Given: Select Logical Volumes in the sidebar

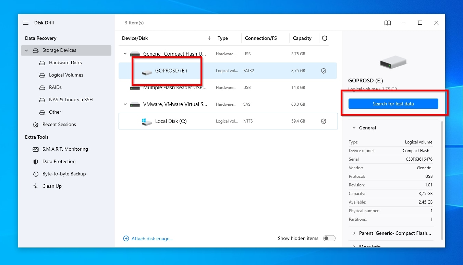Looking at the screenshot, I should [x=66, y=75].
